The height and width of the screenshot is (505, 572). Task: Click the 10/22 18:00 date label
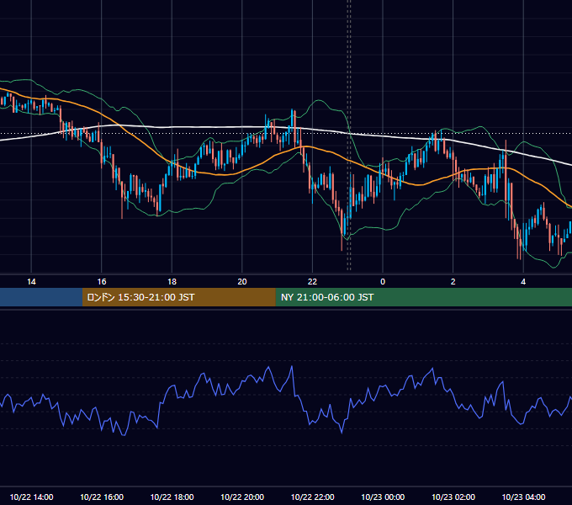point(172,497)
